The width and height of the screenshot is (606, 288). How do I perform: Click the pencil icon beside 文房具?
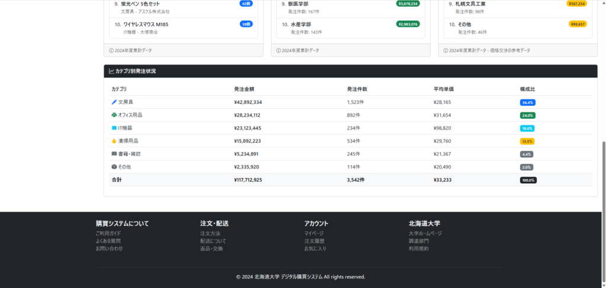click(114, 102)
